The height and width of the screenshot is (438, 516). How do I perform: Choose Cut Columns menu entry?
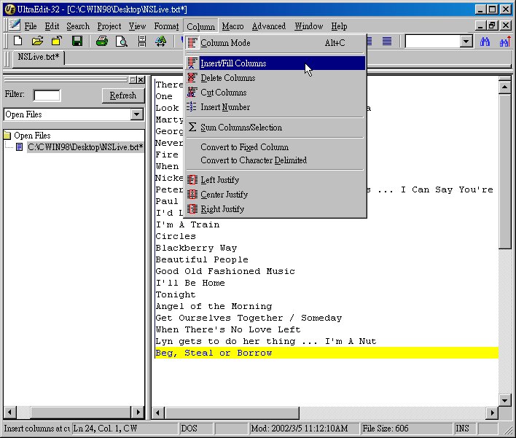(x=275, y=93)
